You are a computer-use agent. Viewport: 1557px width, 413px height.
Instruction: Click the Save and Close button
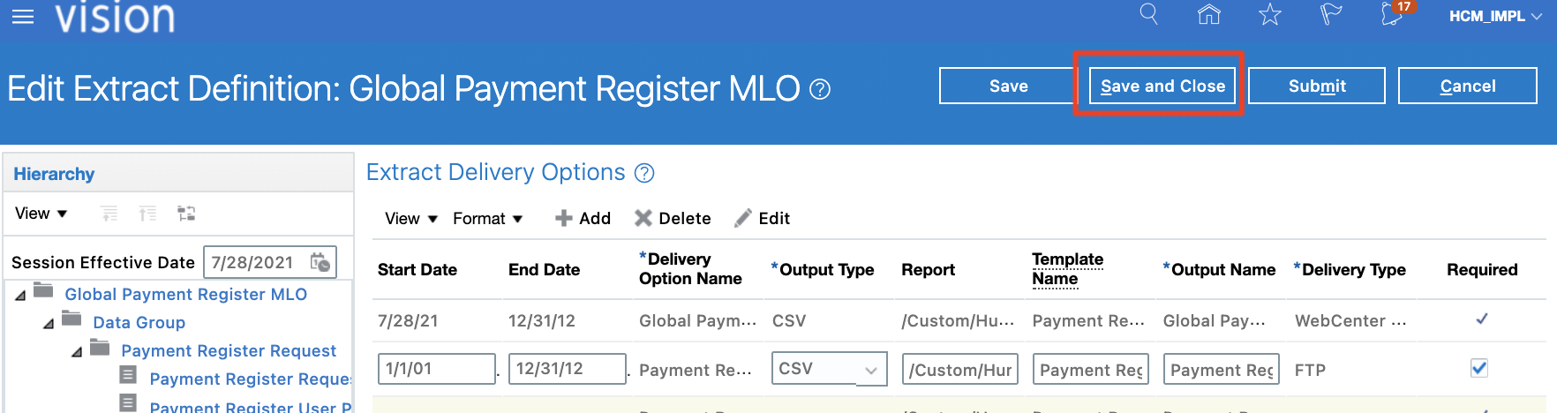(x=1162, y=86)
